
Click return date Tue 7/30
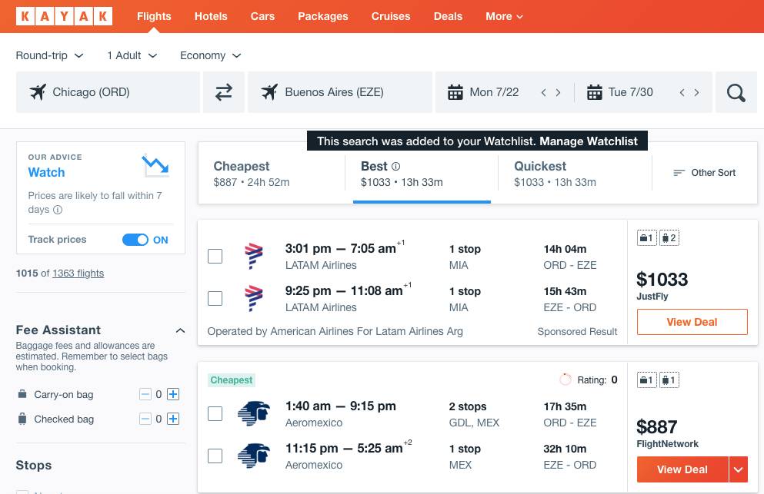click(x=630, y=92)
